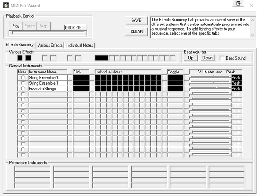Click last note square in Pizzicato Strings row

tap(159, 88)
